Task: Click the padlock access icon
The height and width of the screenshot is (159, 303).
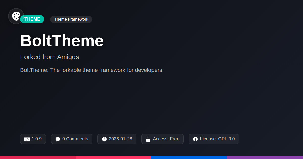Action: [x=148, y=139]
